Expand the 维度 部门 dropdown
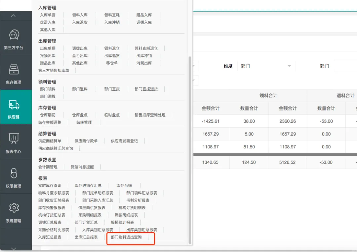This screenshot has height=252, width=357. pyautogui.click(x=266, y=66)
